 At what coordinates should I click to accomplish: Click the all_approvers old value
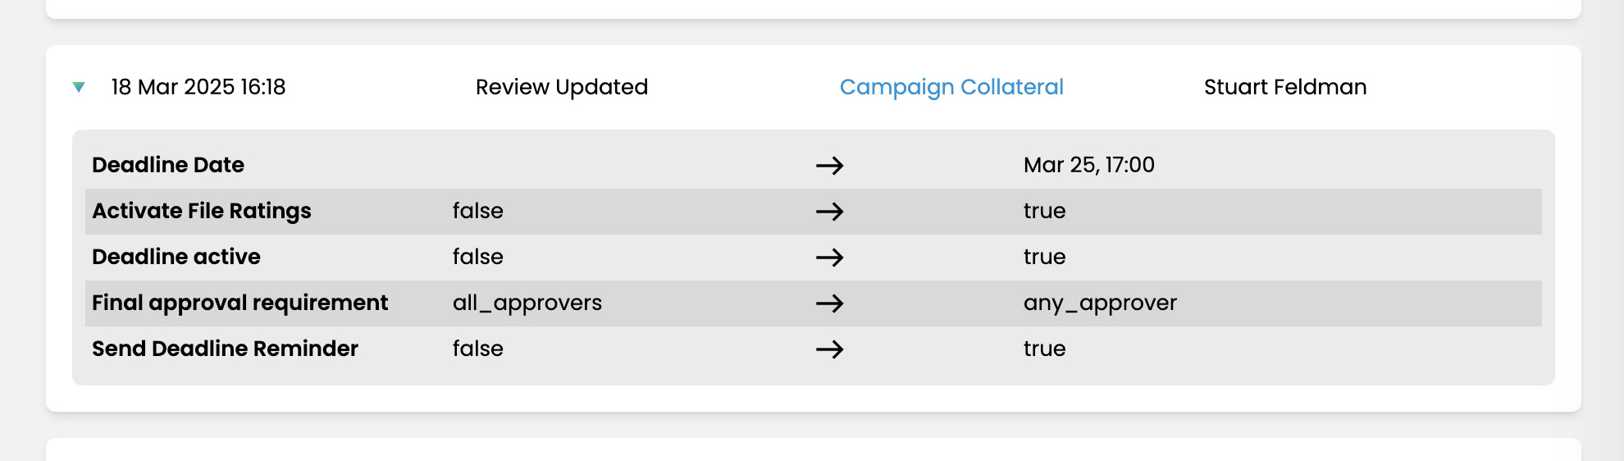(x=527, y=303)
